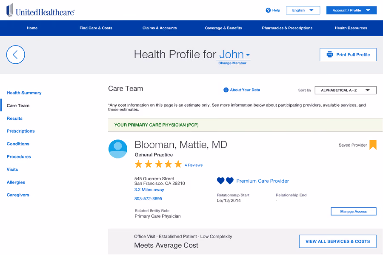Image resolution: width=383 pixels, height=255 pixels.
Task: Open the Account / Profile dropdown
Action: coord(351,10)
